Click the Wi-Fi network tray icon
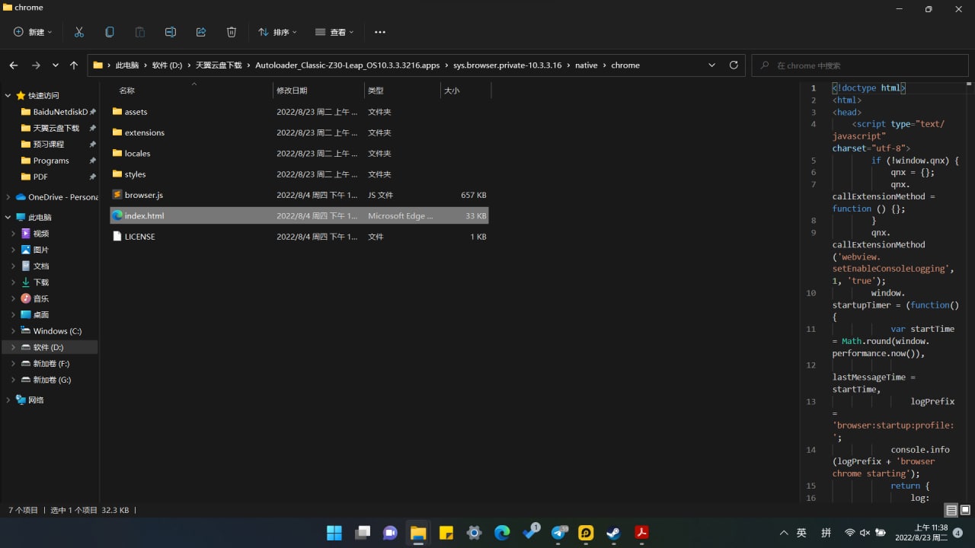This screenshot has height=548, width=975. 850,533
